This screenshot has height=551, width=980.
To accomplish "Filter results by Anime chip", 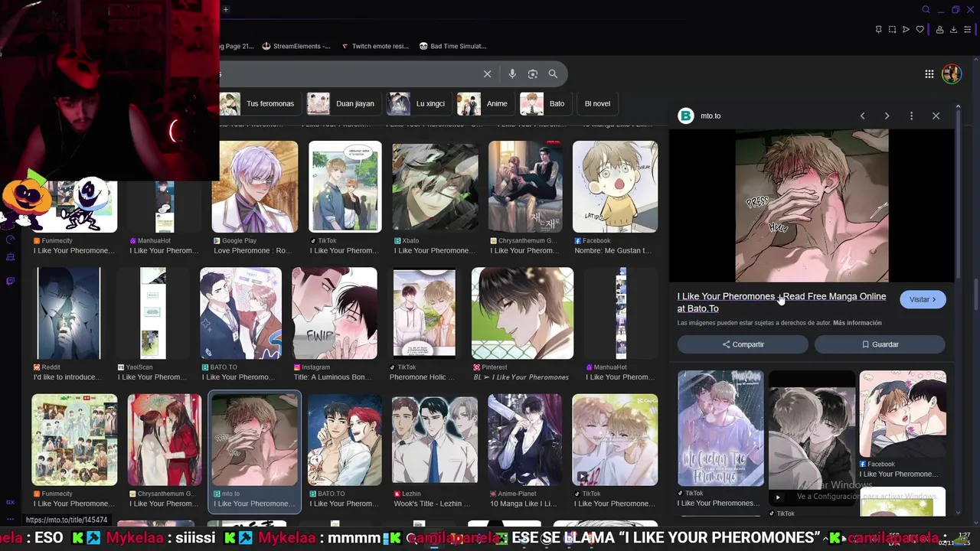I will 485,103.
